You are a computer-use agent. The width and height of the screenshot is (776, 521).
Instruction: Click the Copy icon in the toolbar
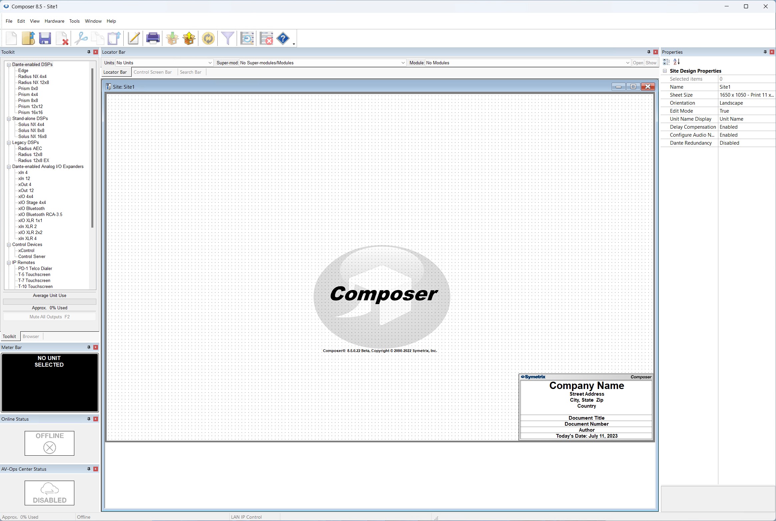point(97,38)
